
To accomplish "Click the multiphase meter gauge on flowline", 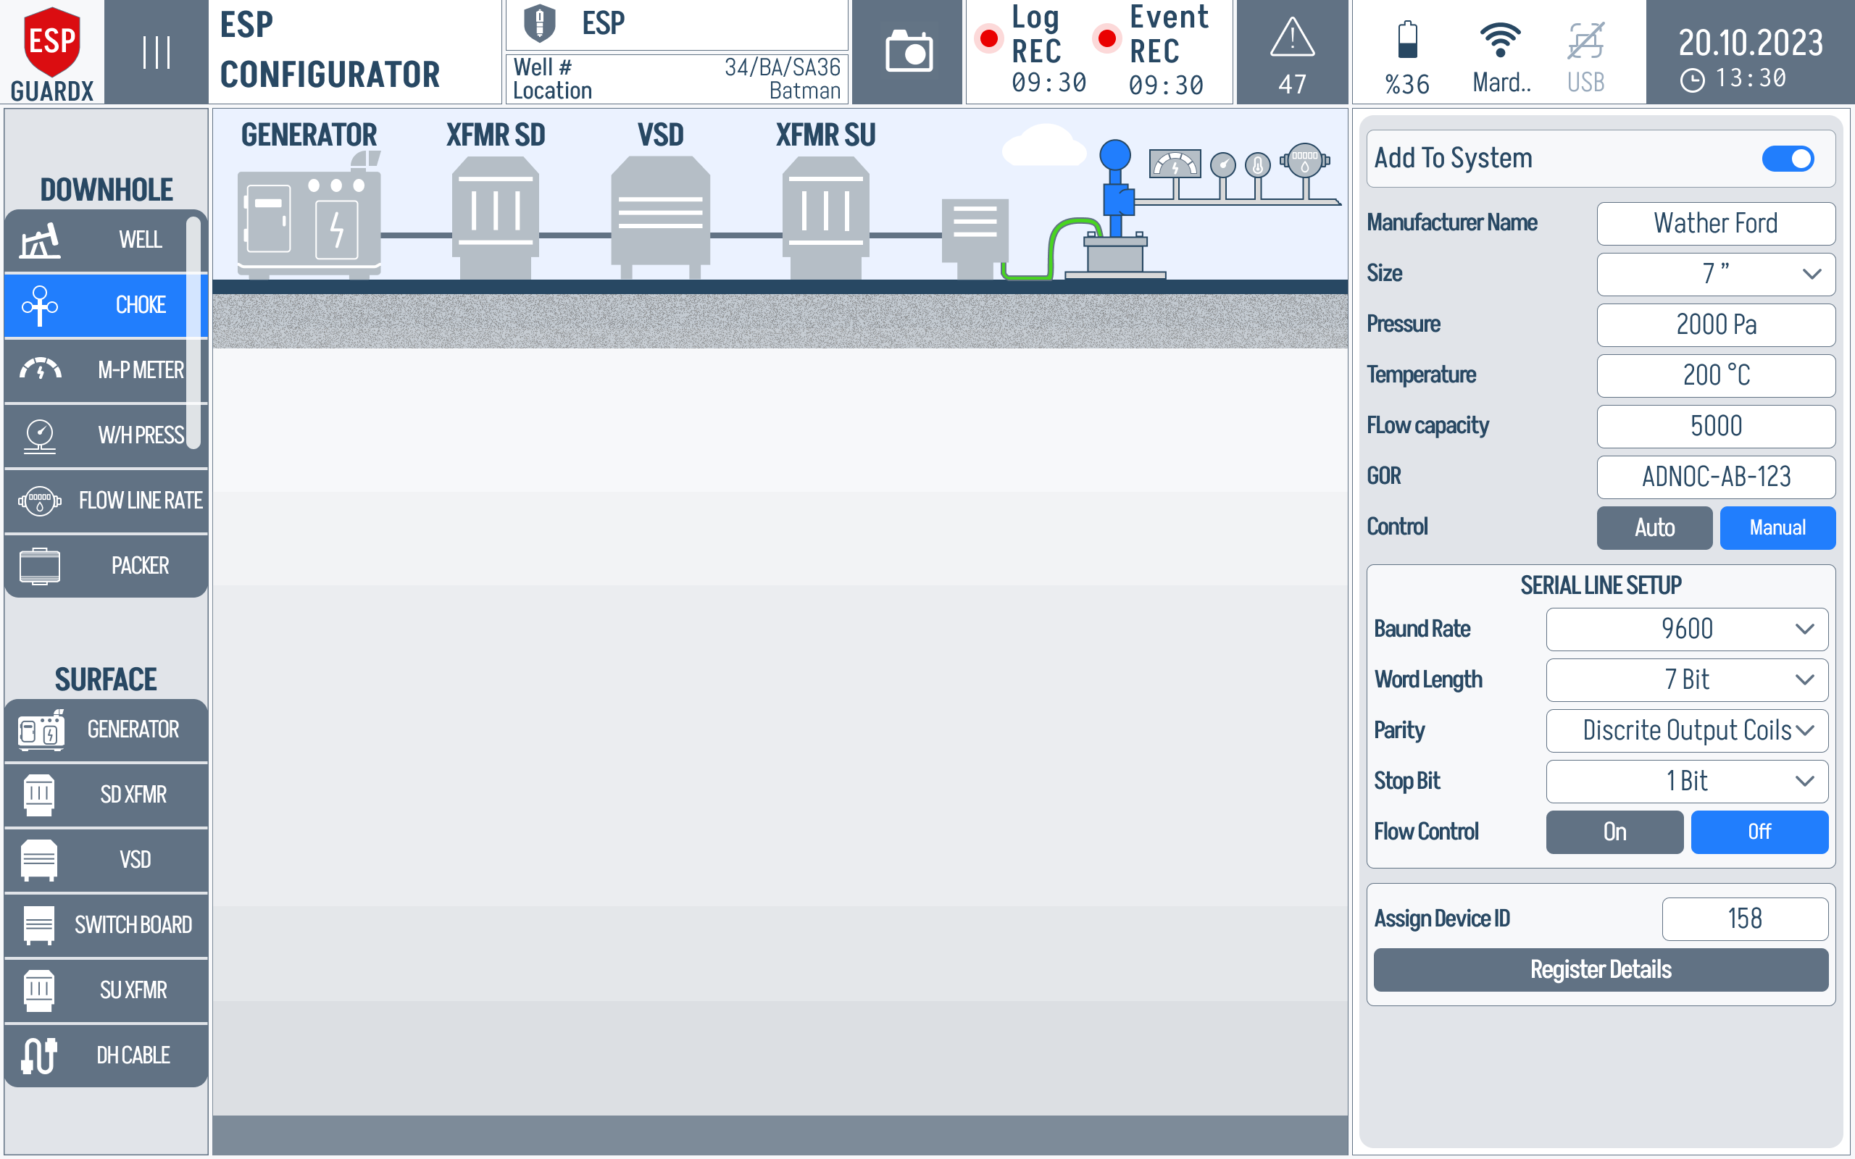I will point(1175,164).
